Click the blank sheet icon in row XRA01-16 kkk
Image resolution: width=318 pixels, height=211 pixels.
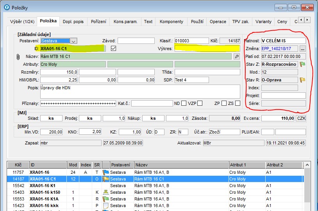pyautogui.click(x=105, y=206)
